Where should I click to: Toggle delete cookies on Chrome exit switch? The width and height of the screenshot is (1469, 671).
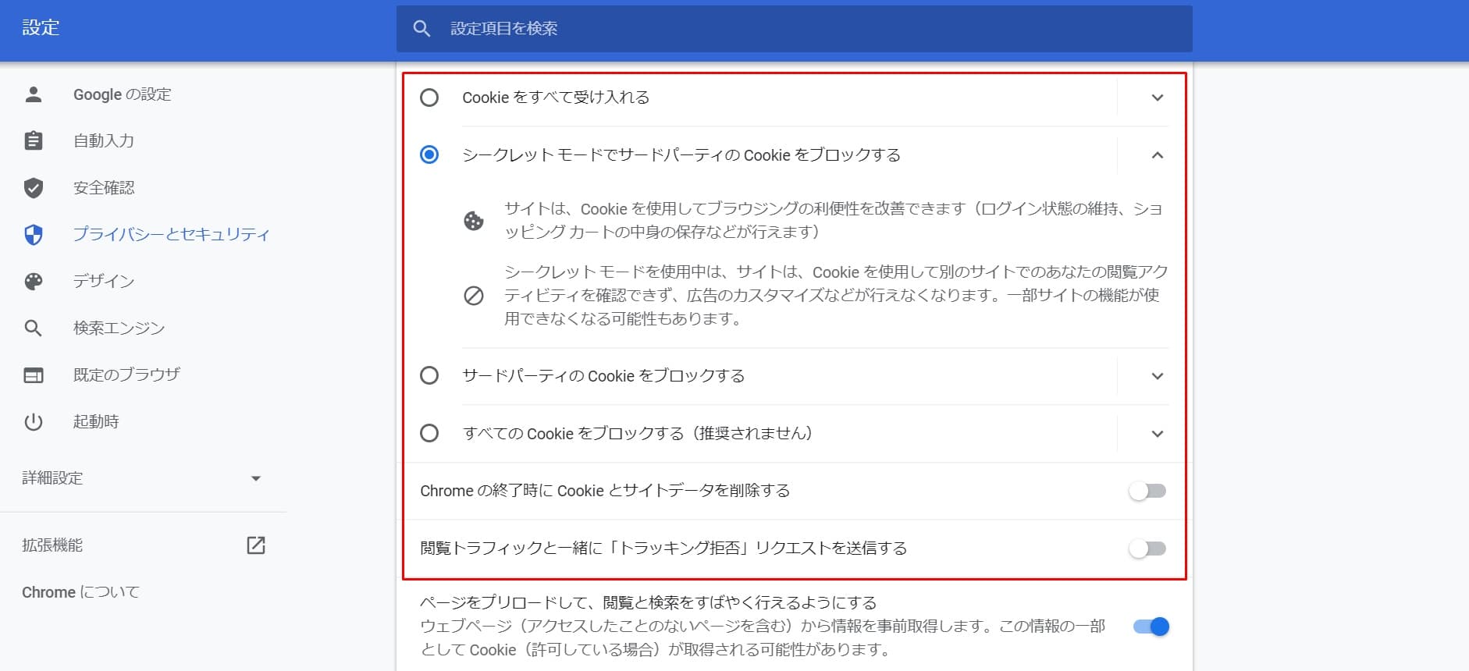[x=1147, y=491]
